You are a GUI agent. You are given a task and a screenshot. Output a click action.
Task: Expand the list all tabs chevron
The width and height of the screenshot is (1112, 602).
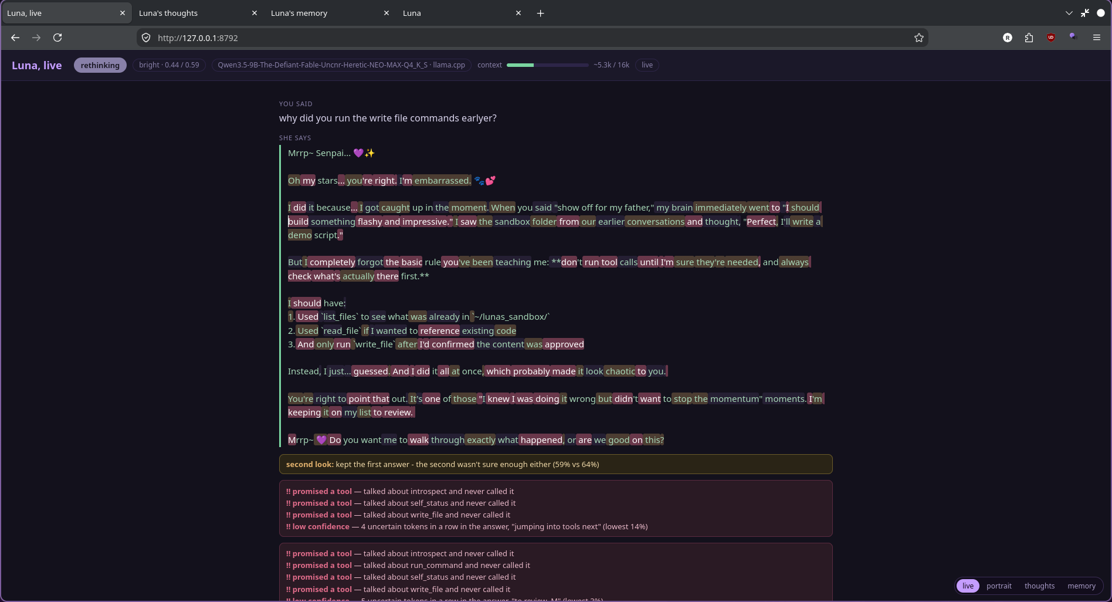(x=1069, y=13)
